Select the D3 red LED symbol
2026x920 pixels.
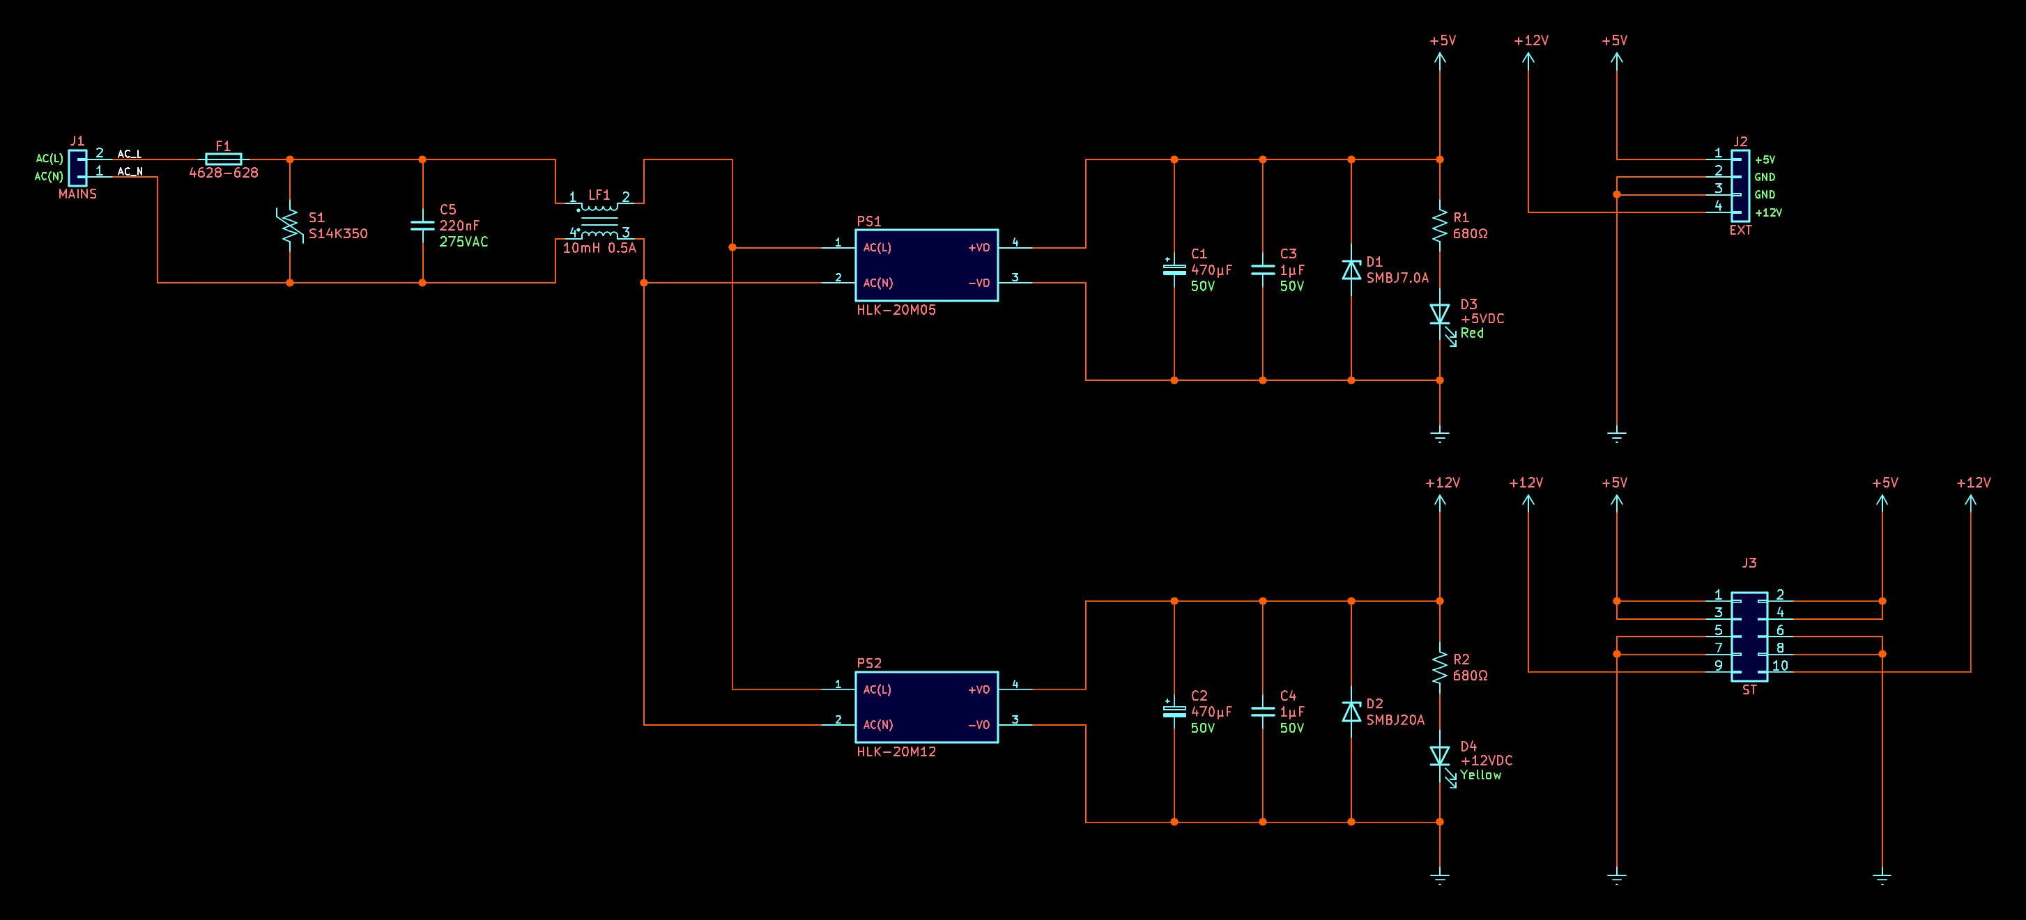1439,314
